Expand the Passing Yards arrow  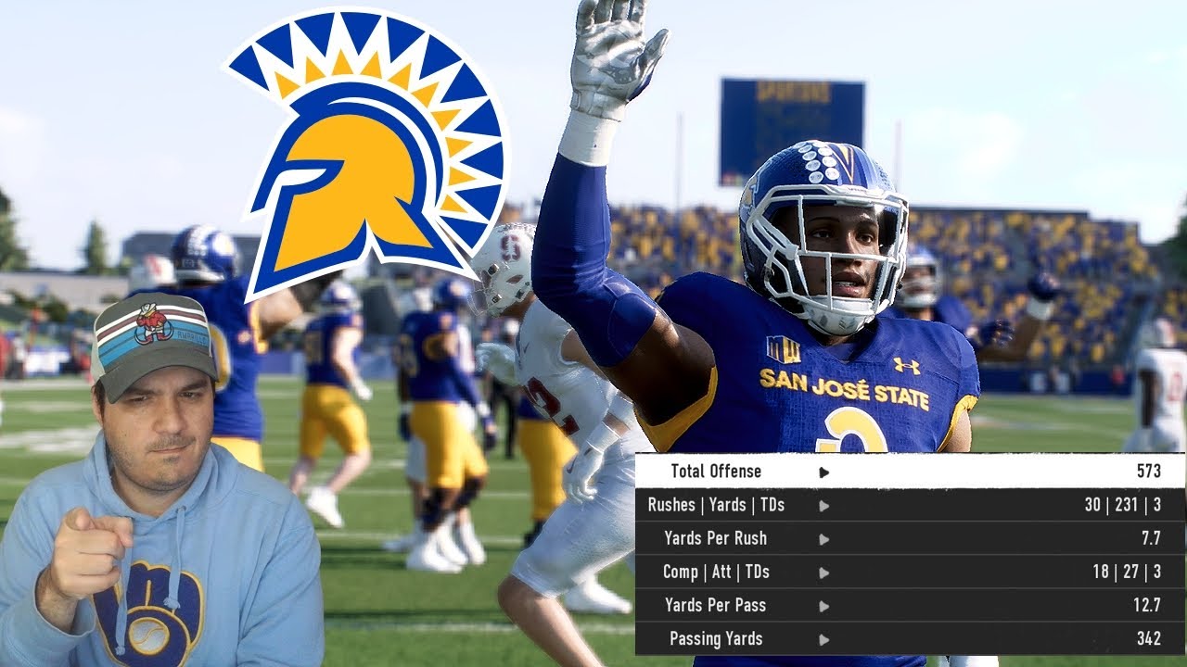click(x=823, y=639)
